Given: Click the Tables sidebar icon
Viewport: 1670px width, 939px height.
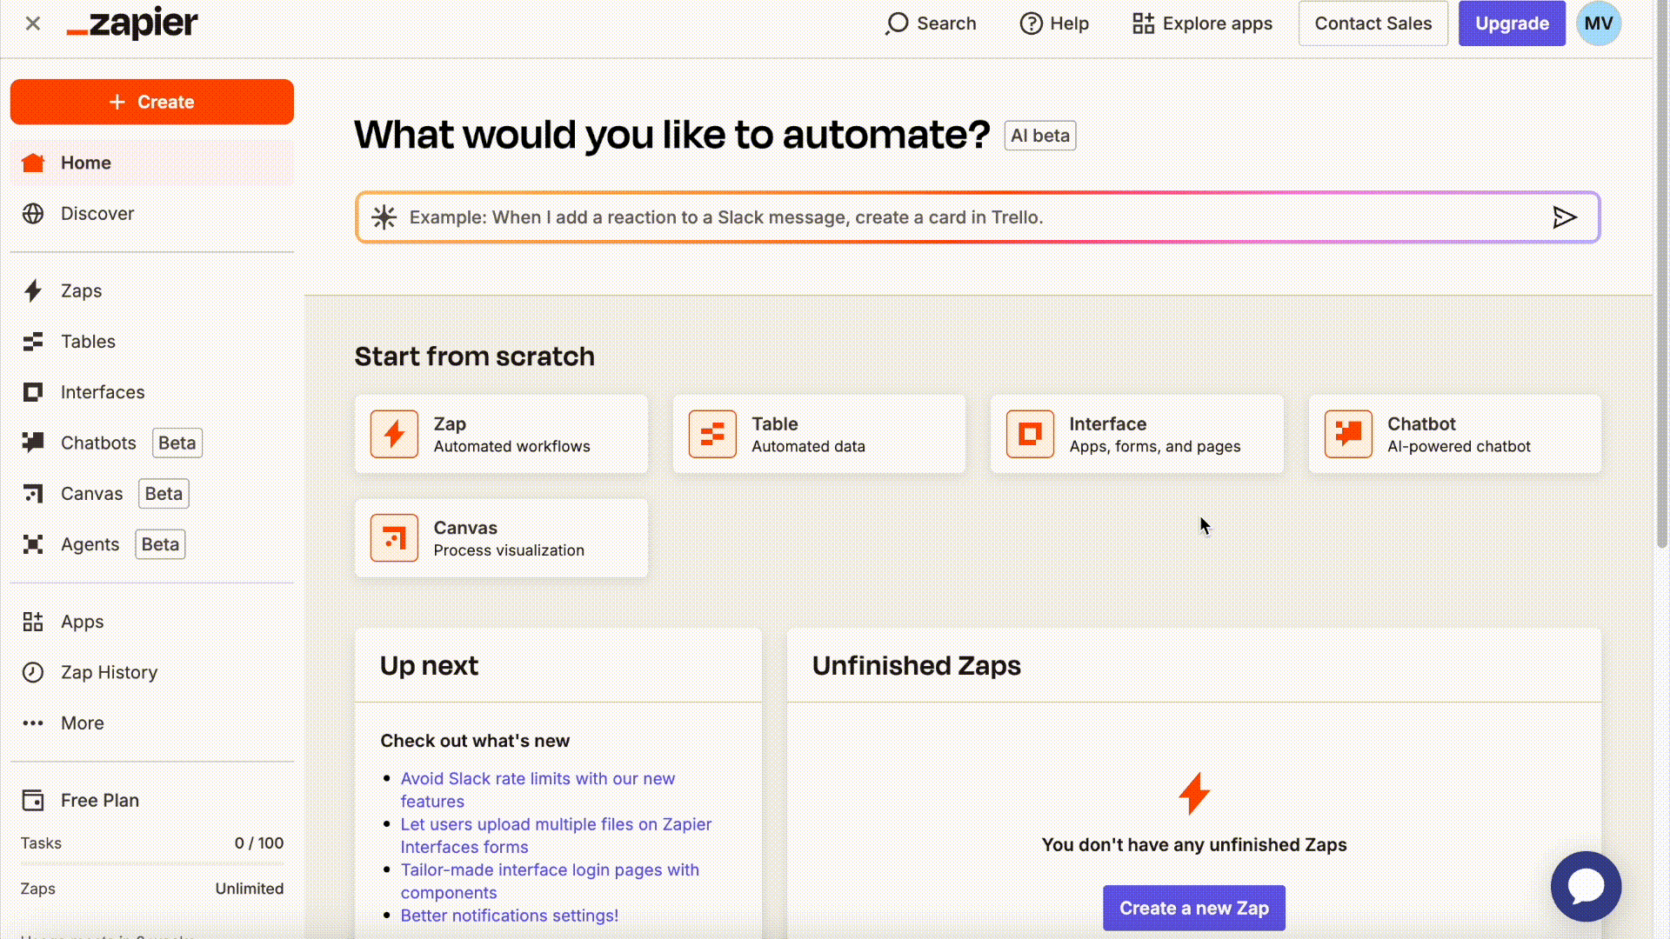Looking at the screenshot, I should coord(33,342).
